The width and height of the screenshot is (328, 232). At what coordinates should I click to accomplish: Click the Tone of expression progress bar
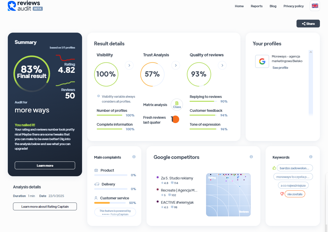point(203,129)
